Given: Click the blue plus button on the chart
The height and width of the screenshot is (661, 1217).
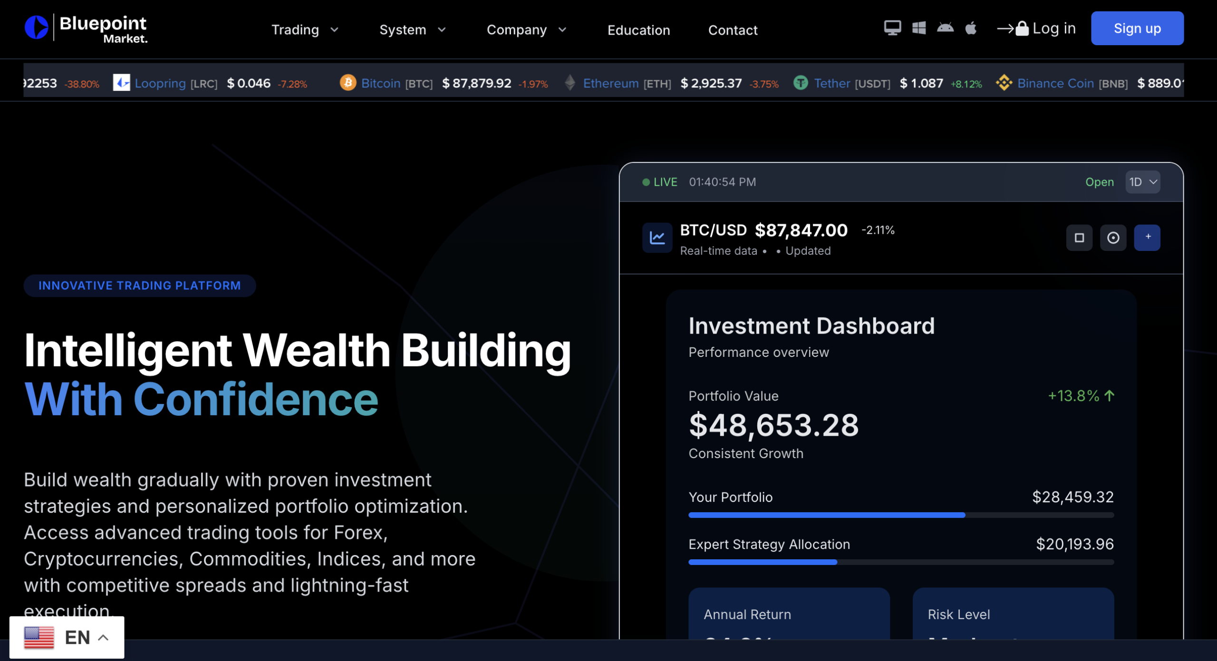Looking at the screenshot, I should (1148, 238).
